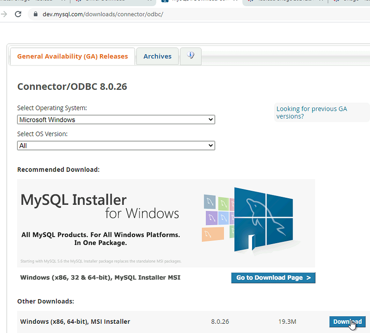Click the dev.mysql.com address bar URL
Viewport: 370px width, 333px height.
click(x=103, y=14)
